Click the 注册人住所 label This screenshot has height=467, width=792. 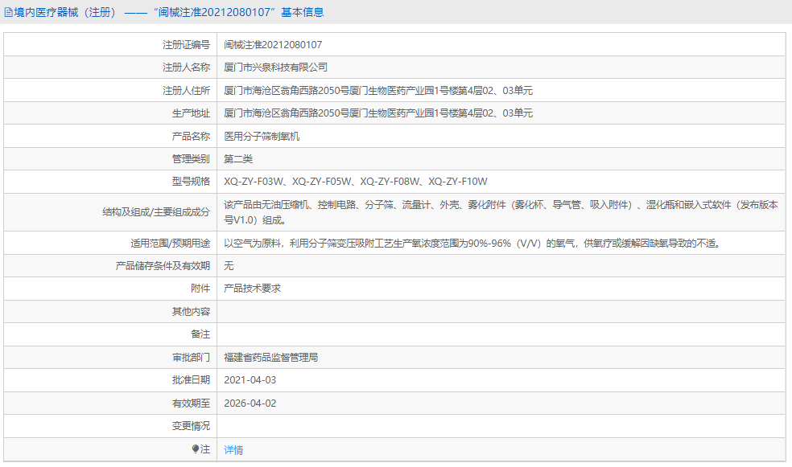pos(186,91)
